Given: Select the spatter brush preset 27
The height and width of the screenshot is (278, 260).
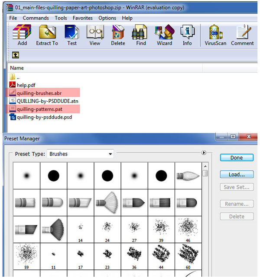Looking at the screenshot, I should (134, 230).
